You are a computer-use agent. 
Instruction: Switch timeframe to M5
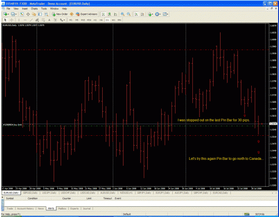click(77, 20)
